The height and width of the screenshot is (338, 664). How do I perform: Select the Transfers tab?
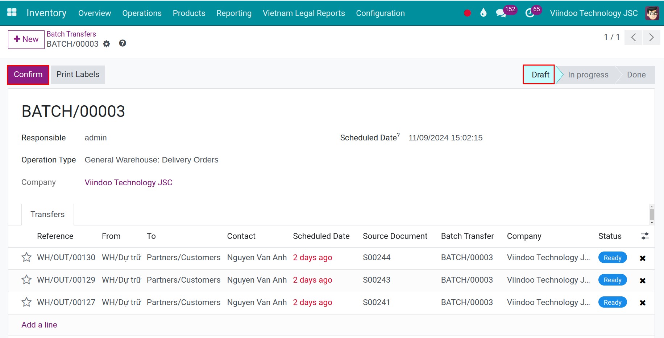tap(47, 214)
